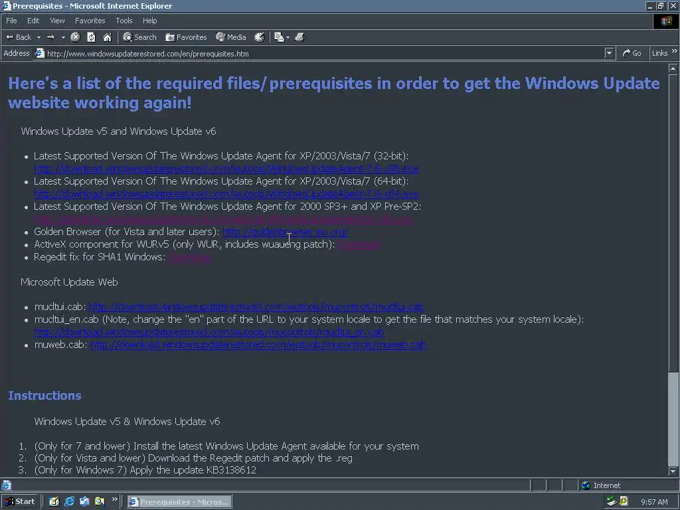This screenshot has width=680, height=510.
Task: Click the scrollbar up arrow
Action: tap(673, 68)
